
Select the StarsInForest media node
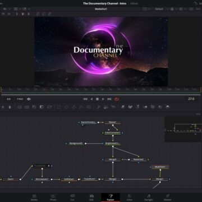coord(89,122)
